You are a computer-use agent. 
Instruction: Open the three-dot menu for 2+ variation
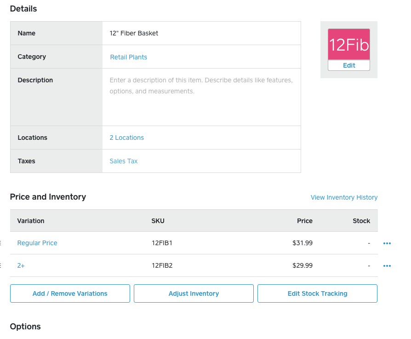pyautogui.click(x=387, y=266)
